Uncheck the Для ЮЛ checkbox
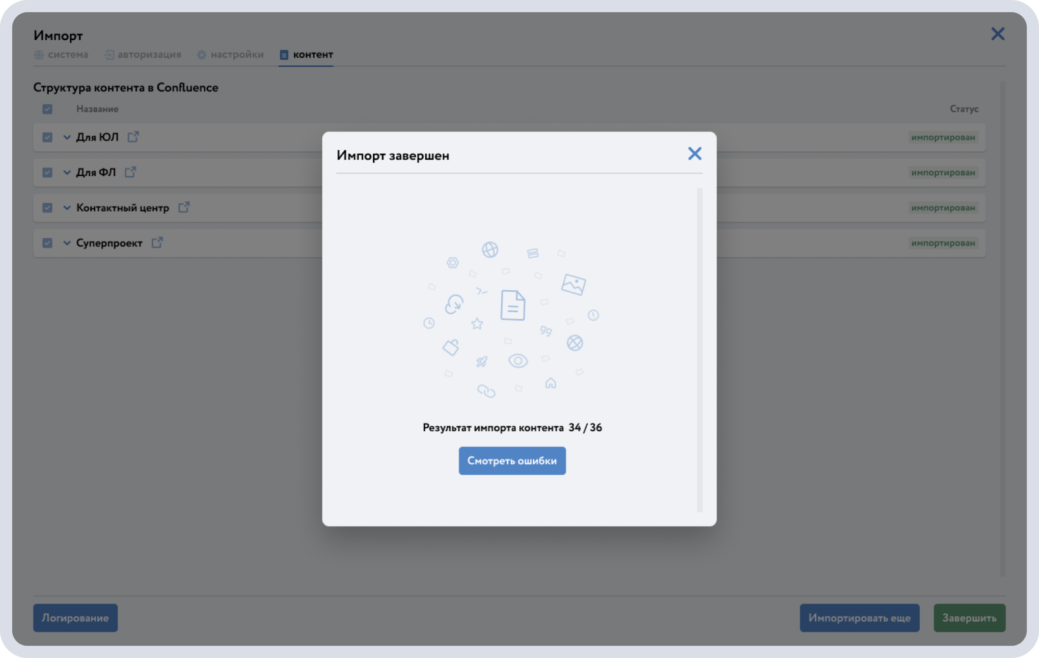Screen dimensions: 1039x658 [47, 138]
